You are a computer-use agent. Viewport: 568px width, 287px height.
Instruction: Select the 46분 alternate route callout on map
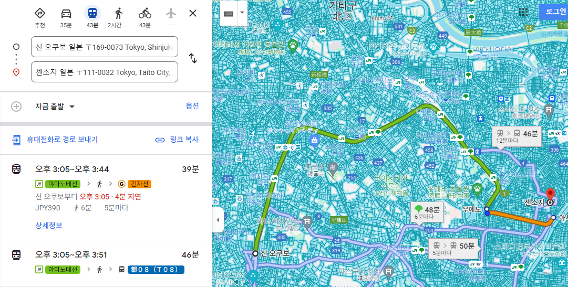518,137
